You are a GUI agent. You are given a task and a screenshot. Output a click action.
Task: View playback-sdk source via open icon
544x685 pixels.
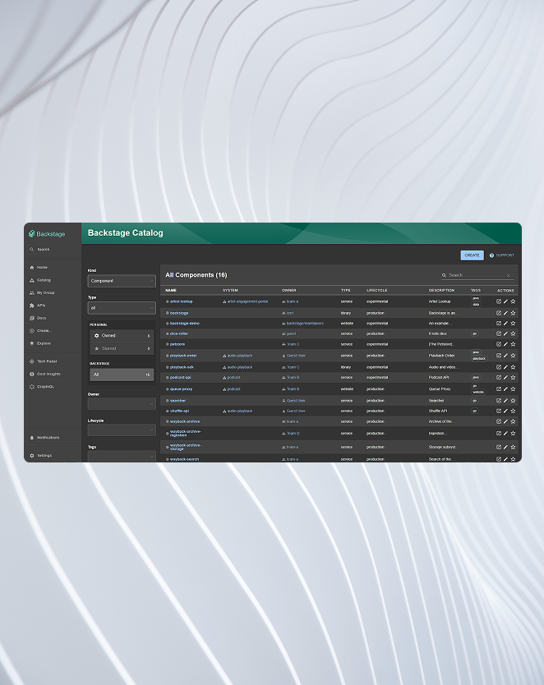point(499,367)
